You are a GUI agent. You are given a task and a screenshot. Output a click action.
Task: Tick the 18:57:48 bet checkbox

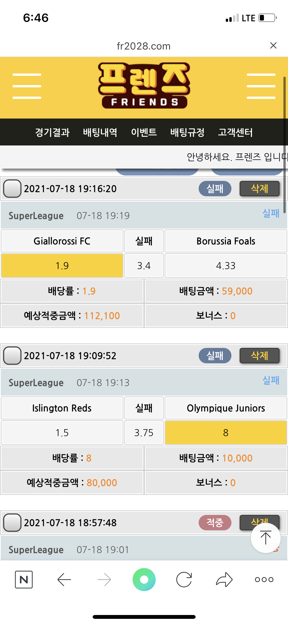coord(12,523)
